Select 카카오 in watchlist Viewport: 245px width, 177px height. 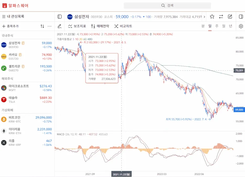pos(27,56)
